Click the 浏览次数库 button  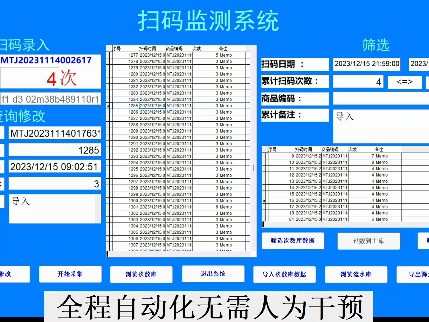pos(141,274)
